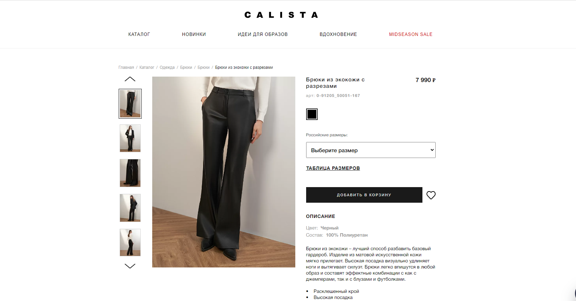Go to НОВИНКИ section
Image resolution: width=576 pixels, height=301 pixels.
[x=194, y=34]
